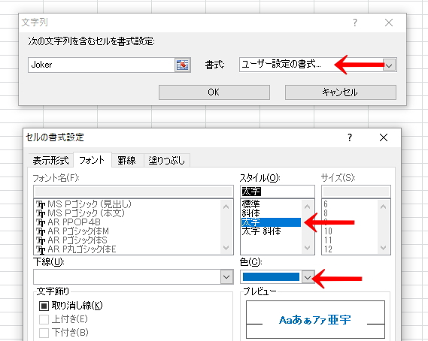Viewport: 428px width, 341px height.
Task: Close the 文字列 dialog with X
Action: (389, 23)
